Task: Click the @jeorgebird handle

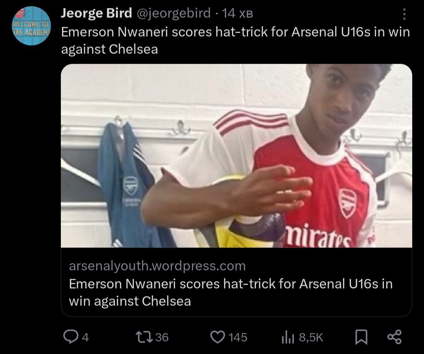Action: click(x=174, y=13)
